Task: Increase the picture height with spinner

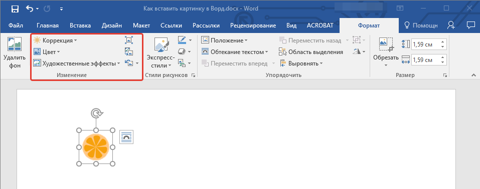Action: tap(443, 42)
